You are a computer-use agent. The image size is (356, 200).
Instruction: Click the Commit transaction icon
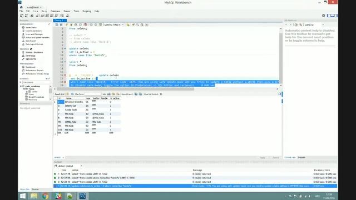pos(91,24)
